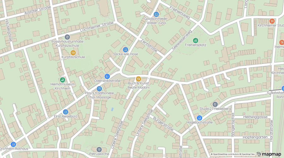Select the Untere Seegasse street label
This screenshot has height=158, width=284.
[x=144, y=123]
